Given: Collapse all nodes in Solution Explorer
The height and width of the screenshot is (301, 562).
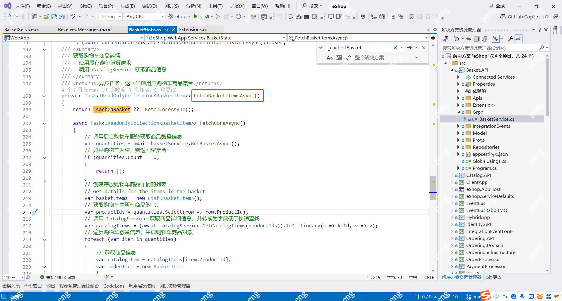Looking at the screenshot, I should pyautogui.click(x=477, y=39).
